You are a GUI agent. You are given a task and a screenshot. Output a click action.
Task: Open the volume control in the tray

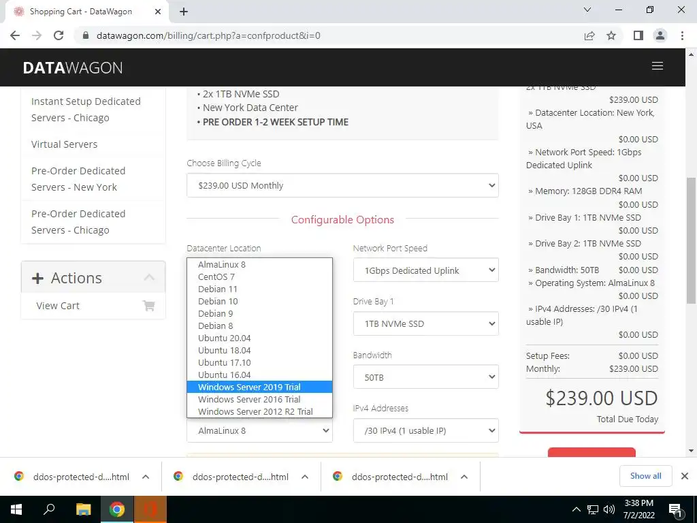pyautogui.click(x=609, y=509)
